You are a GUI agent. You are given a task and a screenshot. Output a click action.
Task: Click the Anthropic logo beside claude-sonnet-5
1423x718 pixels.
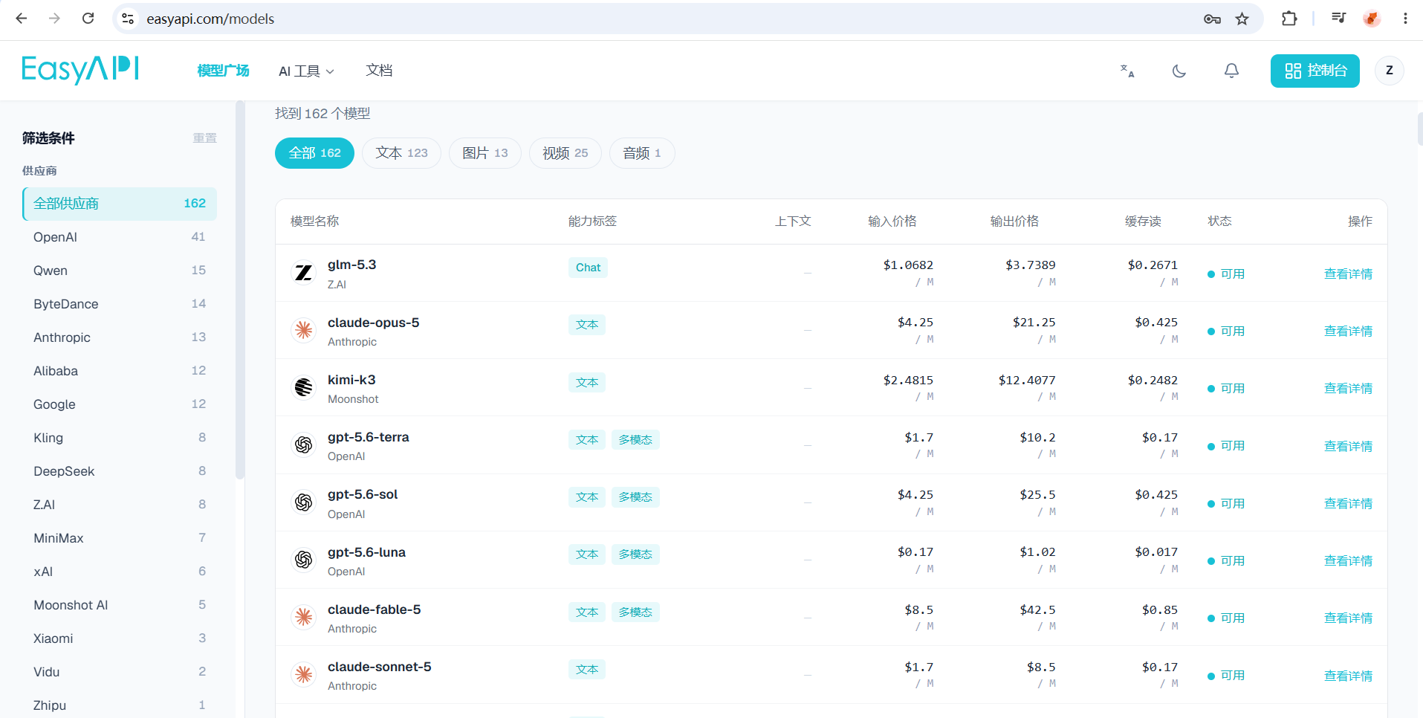point(303,674)
